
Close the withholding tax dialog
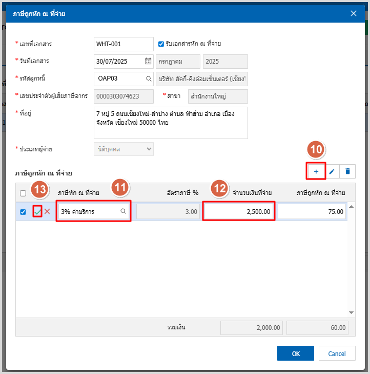pyautogui.click(x=354, y=13)
